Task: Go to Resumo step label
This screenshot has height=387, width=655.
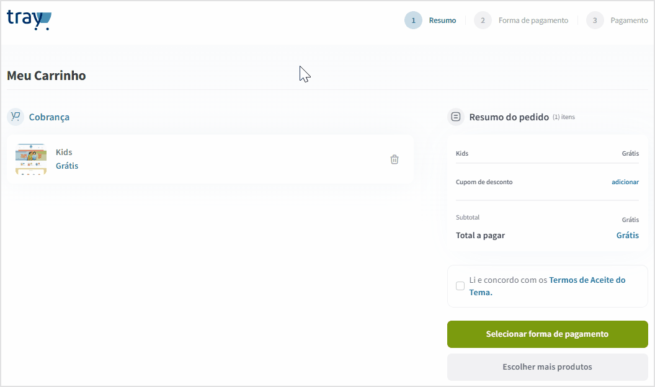Action: click(x=442, y=20)
